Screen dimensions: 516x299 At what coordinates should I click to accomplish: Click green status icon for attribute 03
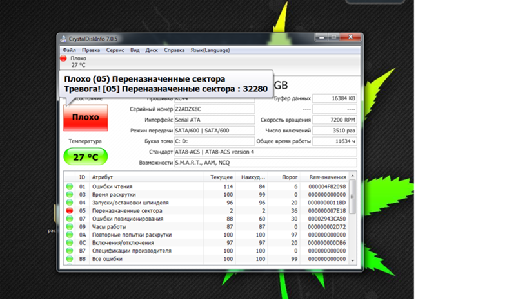(70, 194)
